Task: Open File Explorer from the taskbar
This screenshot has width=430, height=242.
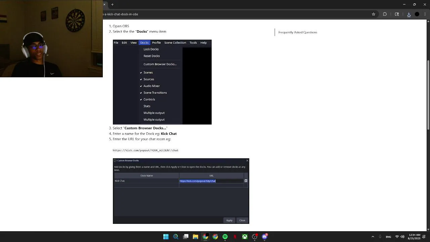Action: tap(196, 237)
